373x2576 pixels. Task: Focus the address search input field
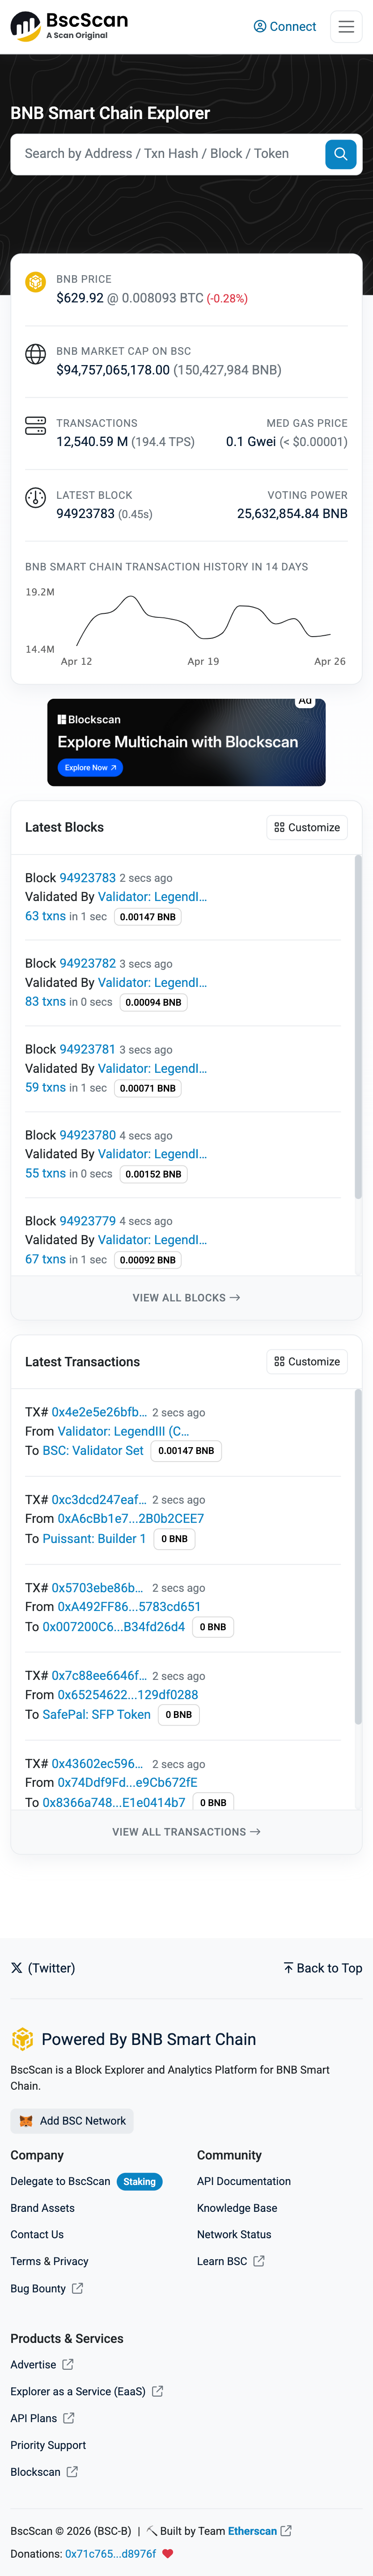(165, 154)
